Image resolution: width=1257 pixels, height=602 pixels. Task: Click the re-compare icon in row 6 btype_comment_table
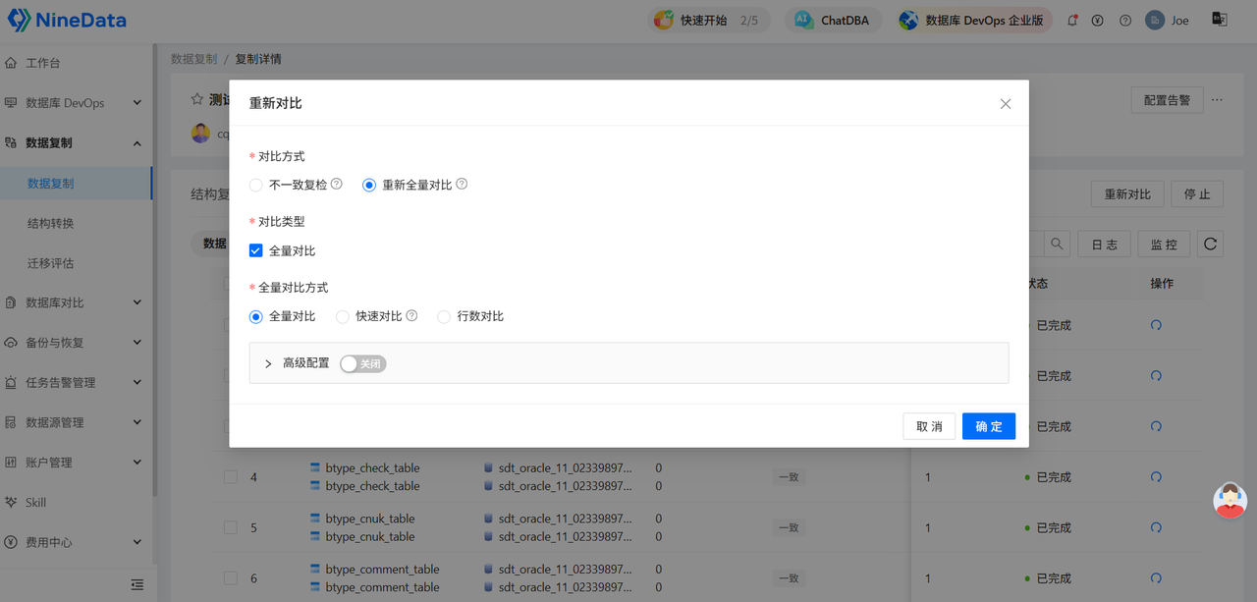pyautogui.click(x=1156, y=578)
